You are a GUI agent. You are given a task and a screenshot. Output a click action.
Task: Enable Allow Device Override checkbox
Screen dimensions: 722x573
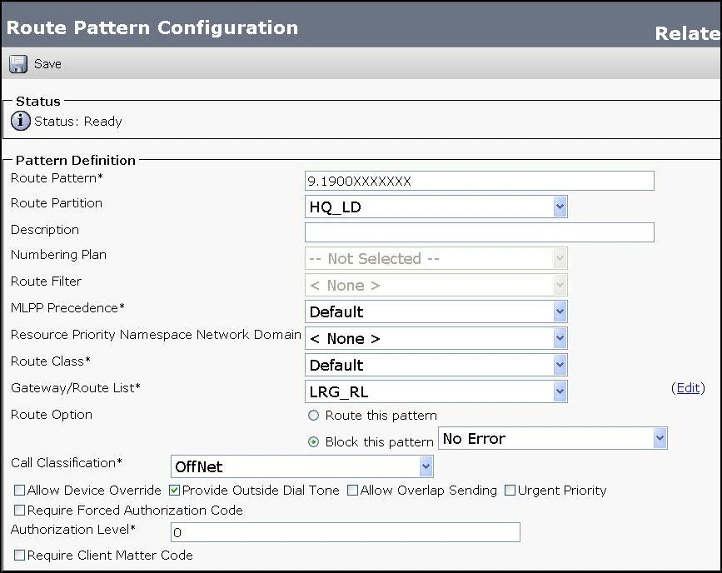coord(19,491)
